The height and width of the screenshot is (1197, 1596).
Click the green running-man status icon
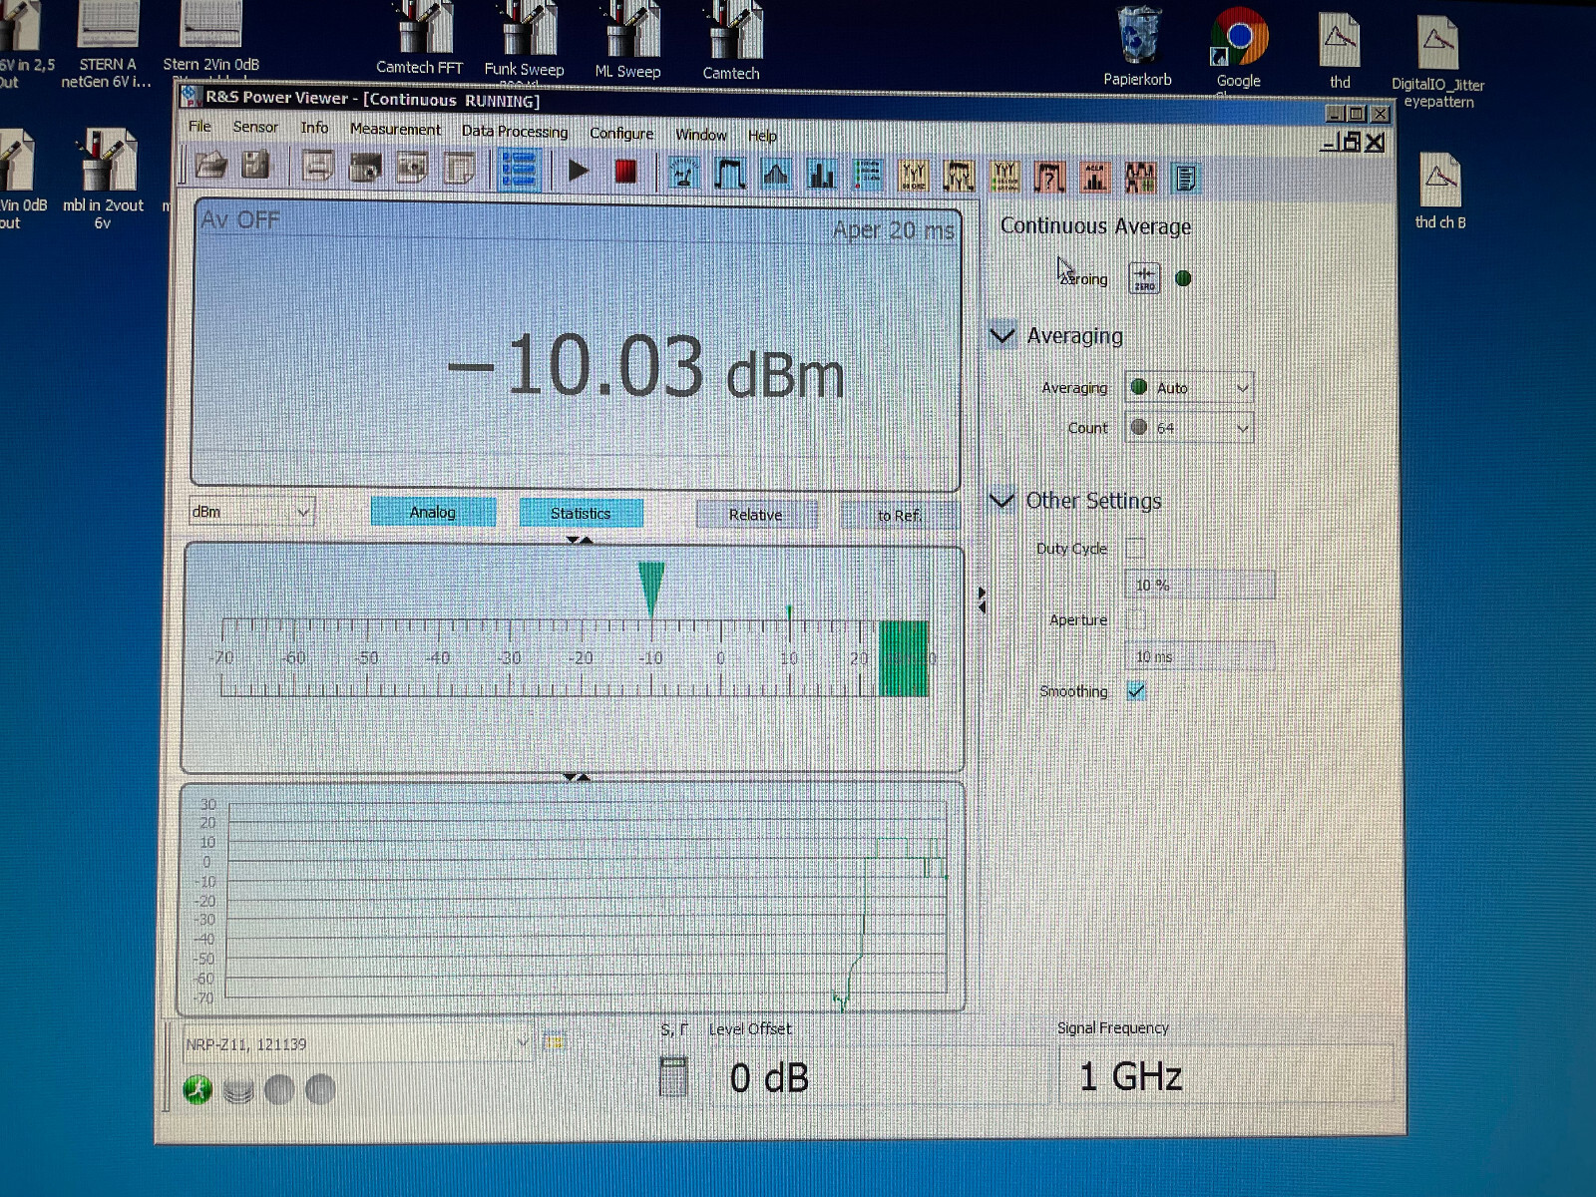[198, 1090]
